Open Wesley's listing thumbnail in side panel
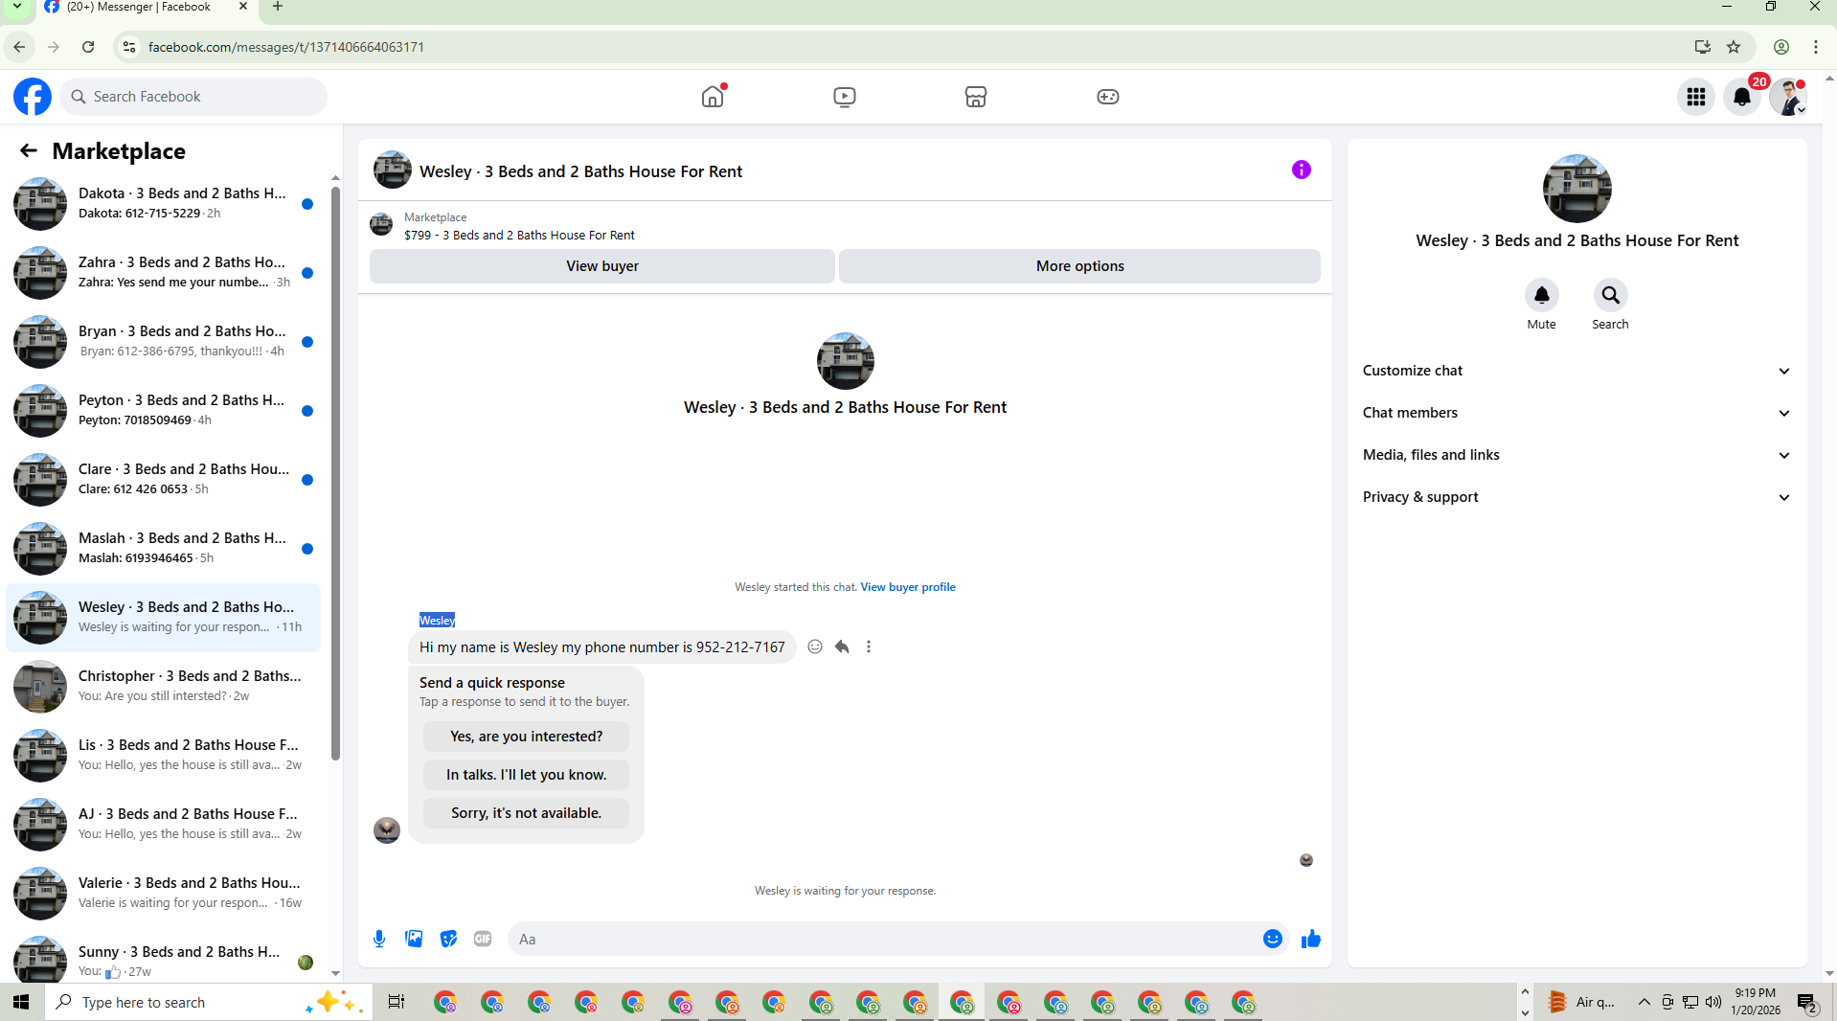 point(1577,189)
